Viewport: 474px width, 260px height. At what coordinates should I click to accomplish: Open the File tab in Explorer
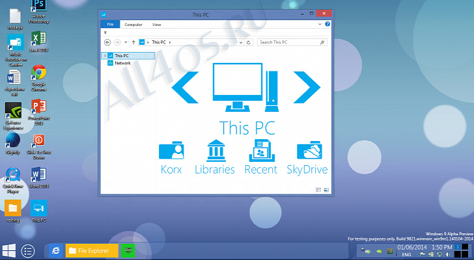(110, 25)
